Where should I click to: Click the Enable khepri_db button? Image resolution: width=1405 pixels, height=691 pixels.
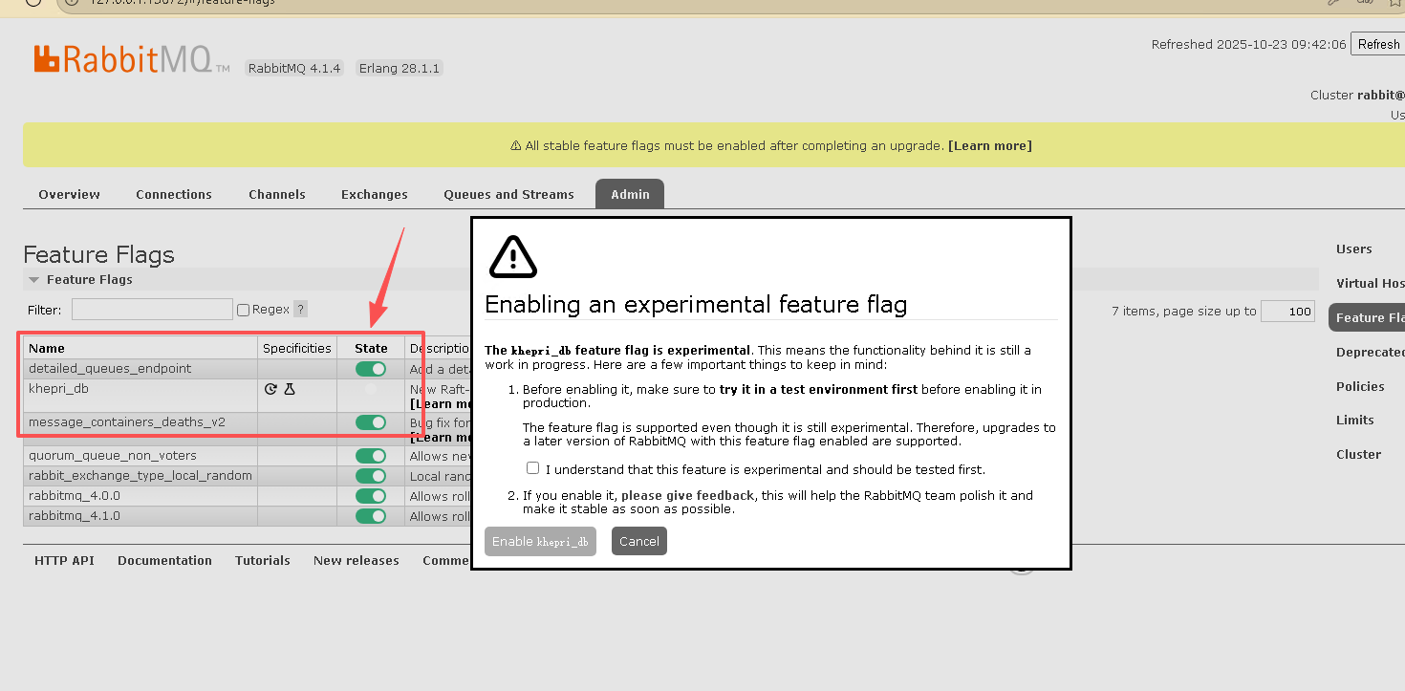(540, 541)
